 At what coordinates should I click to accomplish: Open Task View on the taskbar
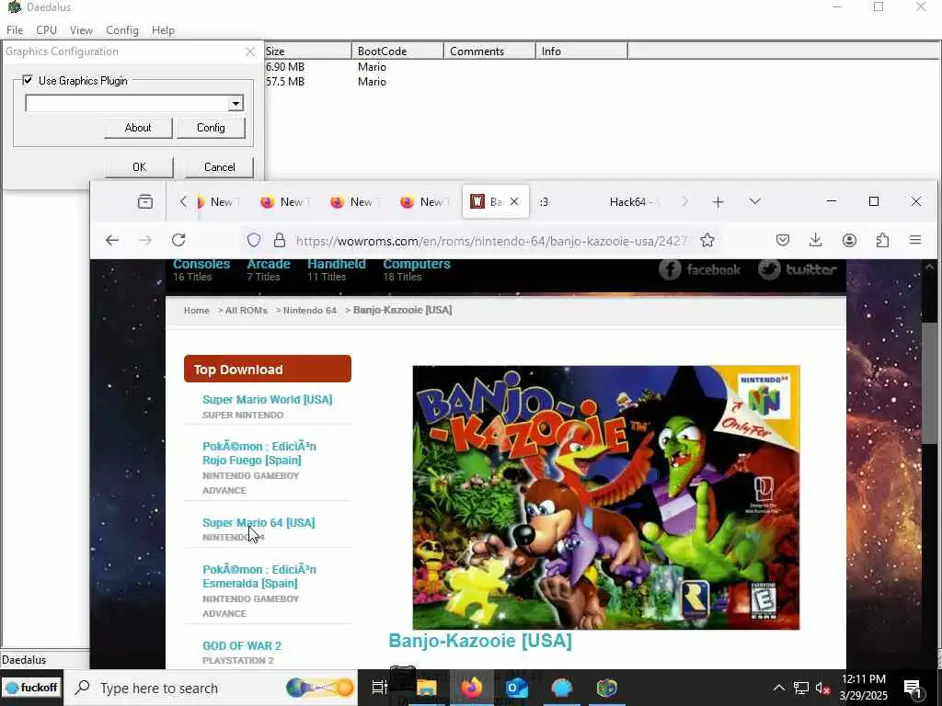(380, 688)
